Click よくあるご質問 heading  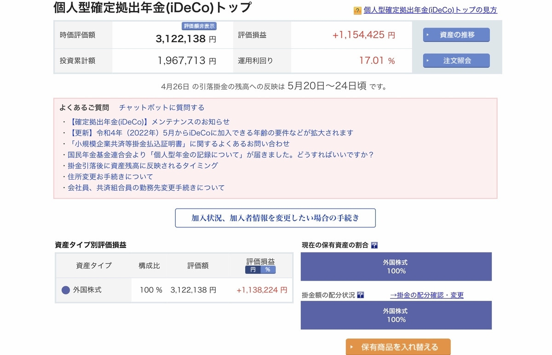pyautogui.click(x=84, y=107)
